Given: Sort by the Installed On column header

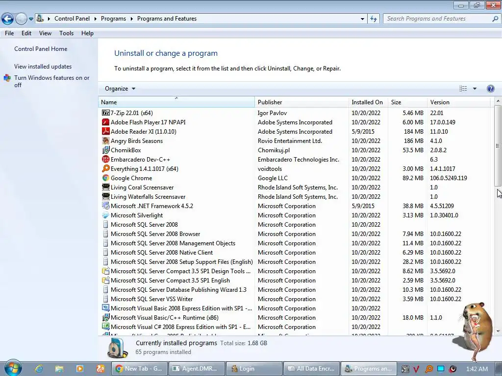Looking at the screenshot, I should (368, 102).
